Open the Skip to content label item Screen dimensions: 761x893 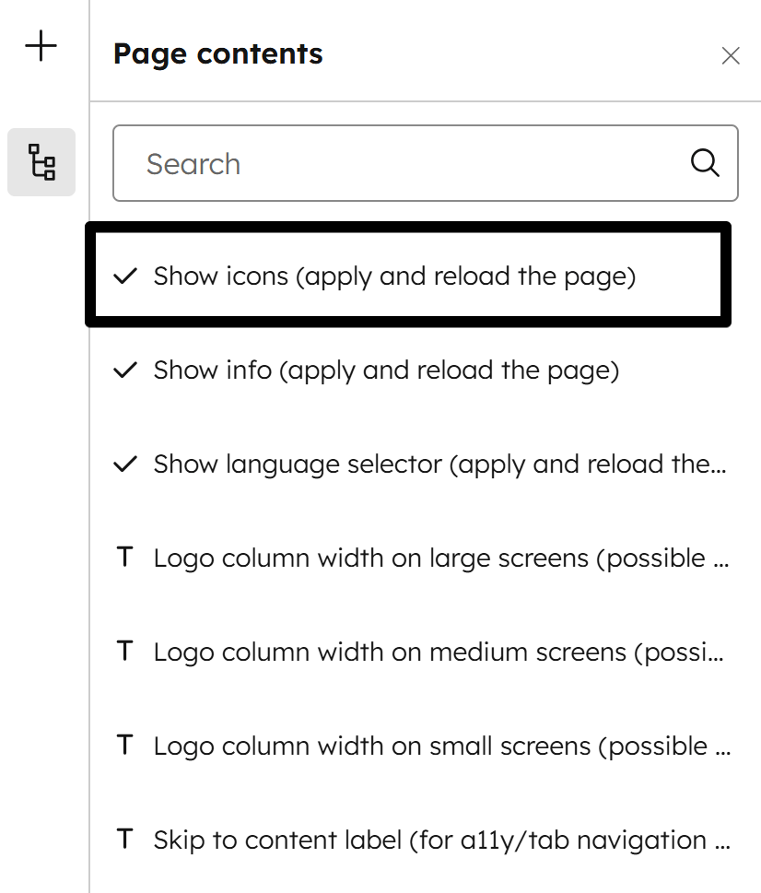pos(440,840)
